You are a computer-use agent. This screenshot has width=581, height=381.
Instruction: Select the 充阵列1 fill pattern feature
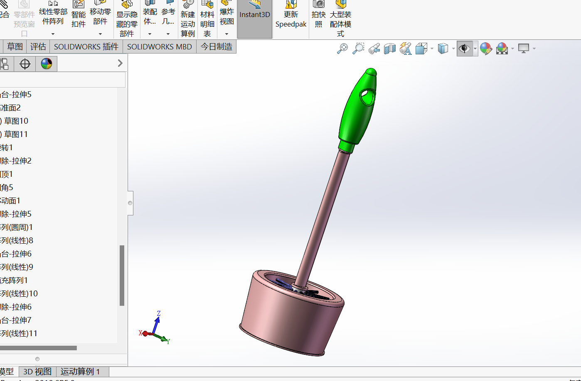tap(14, 280)
